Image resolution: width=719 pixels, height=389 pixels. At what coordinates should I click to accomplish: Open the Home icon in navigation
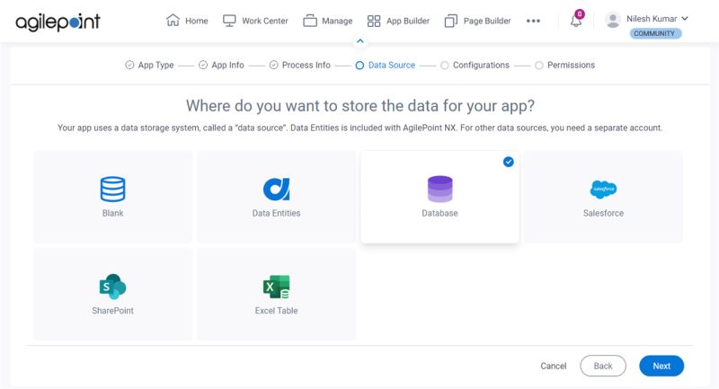[173, 20]
